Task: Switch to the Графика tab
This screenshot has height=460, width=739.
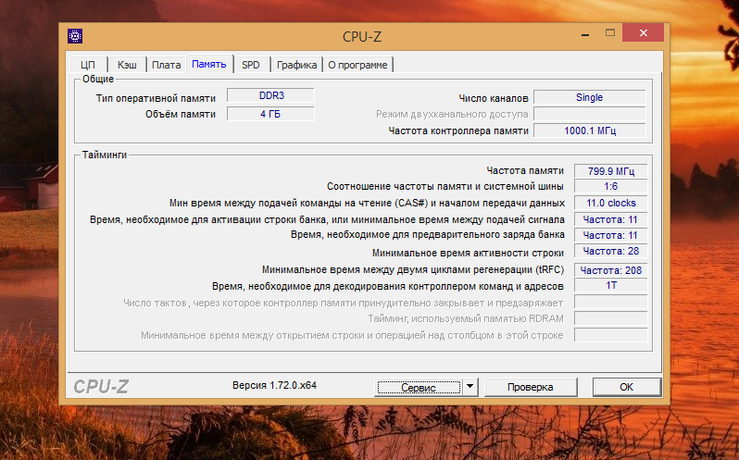Action: (x=296, y=65)
